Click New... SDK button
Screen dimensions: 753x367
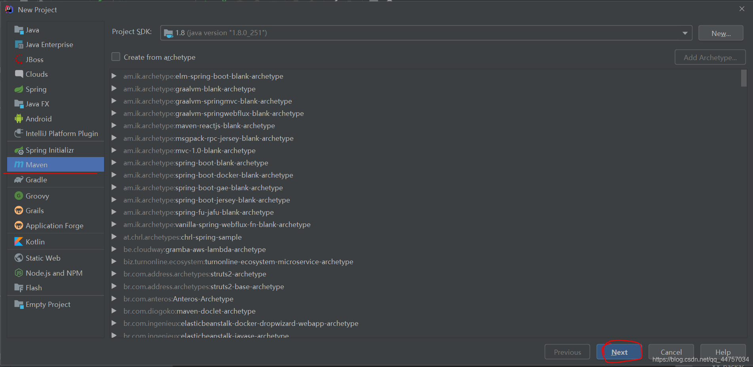tap(721, 33)
